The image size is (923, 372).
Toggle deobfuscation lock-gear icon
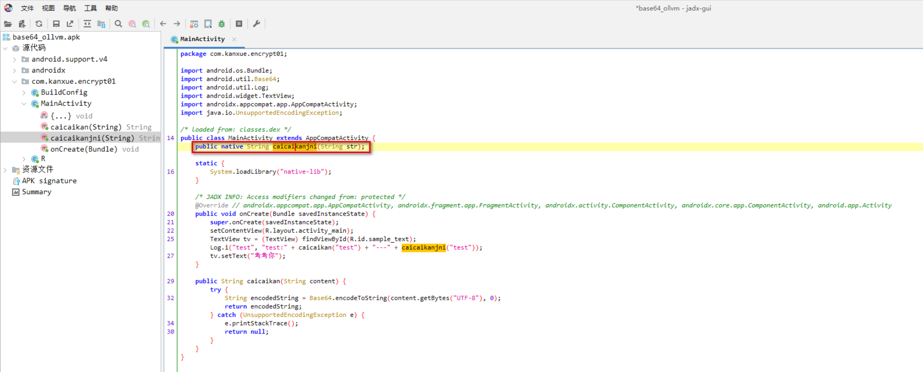click(x=194, y=24)
